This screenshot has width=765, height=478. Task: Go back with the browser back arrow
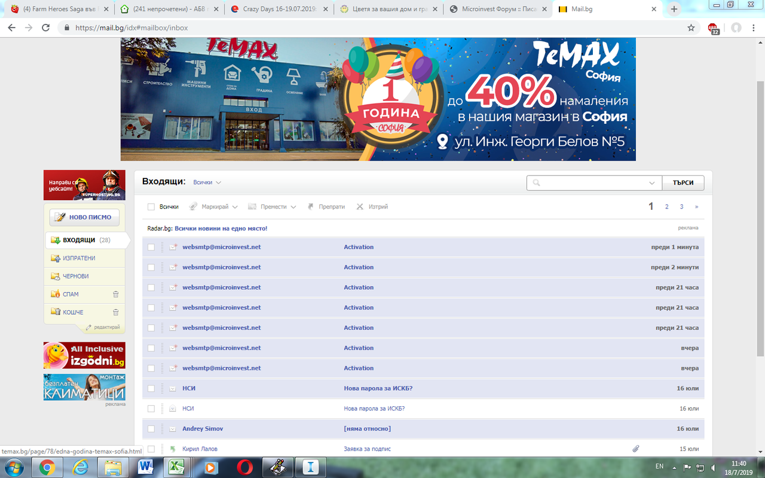11,27
